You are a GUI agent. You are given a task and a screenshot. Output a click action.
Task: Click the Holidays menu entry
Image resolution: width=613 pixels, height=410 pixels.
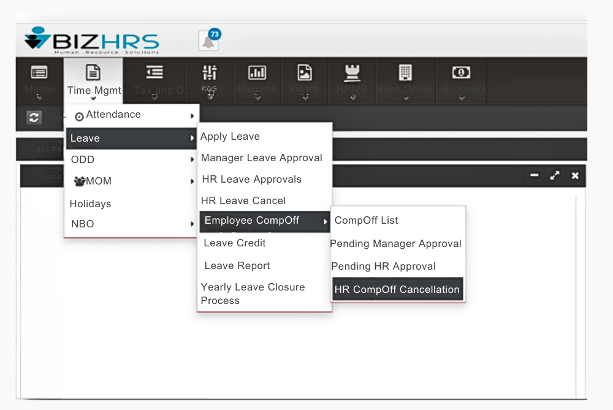(x=91, y=204)
